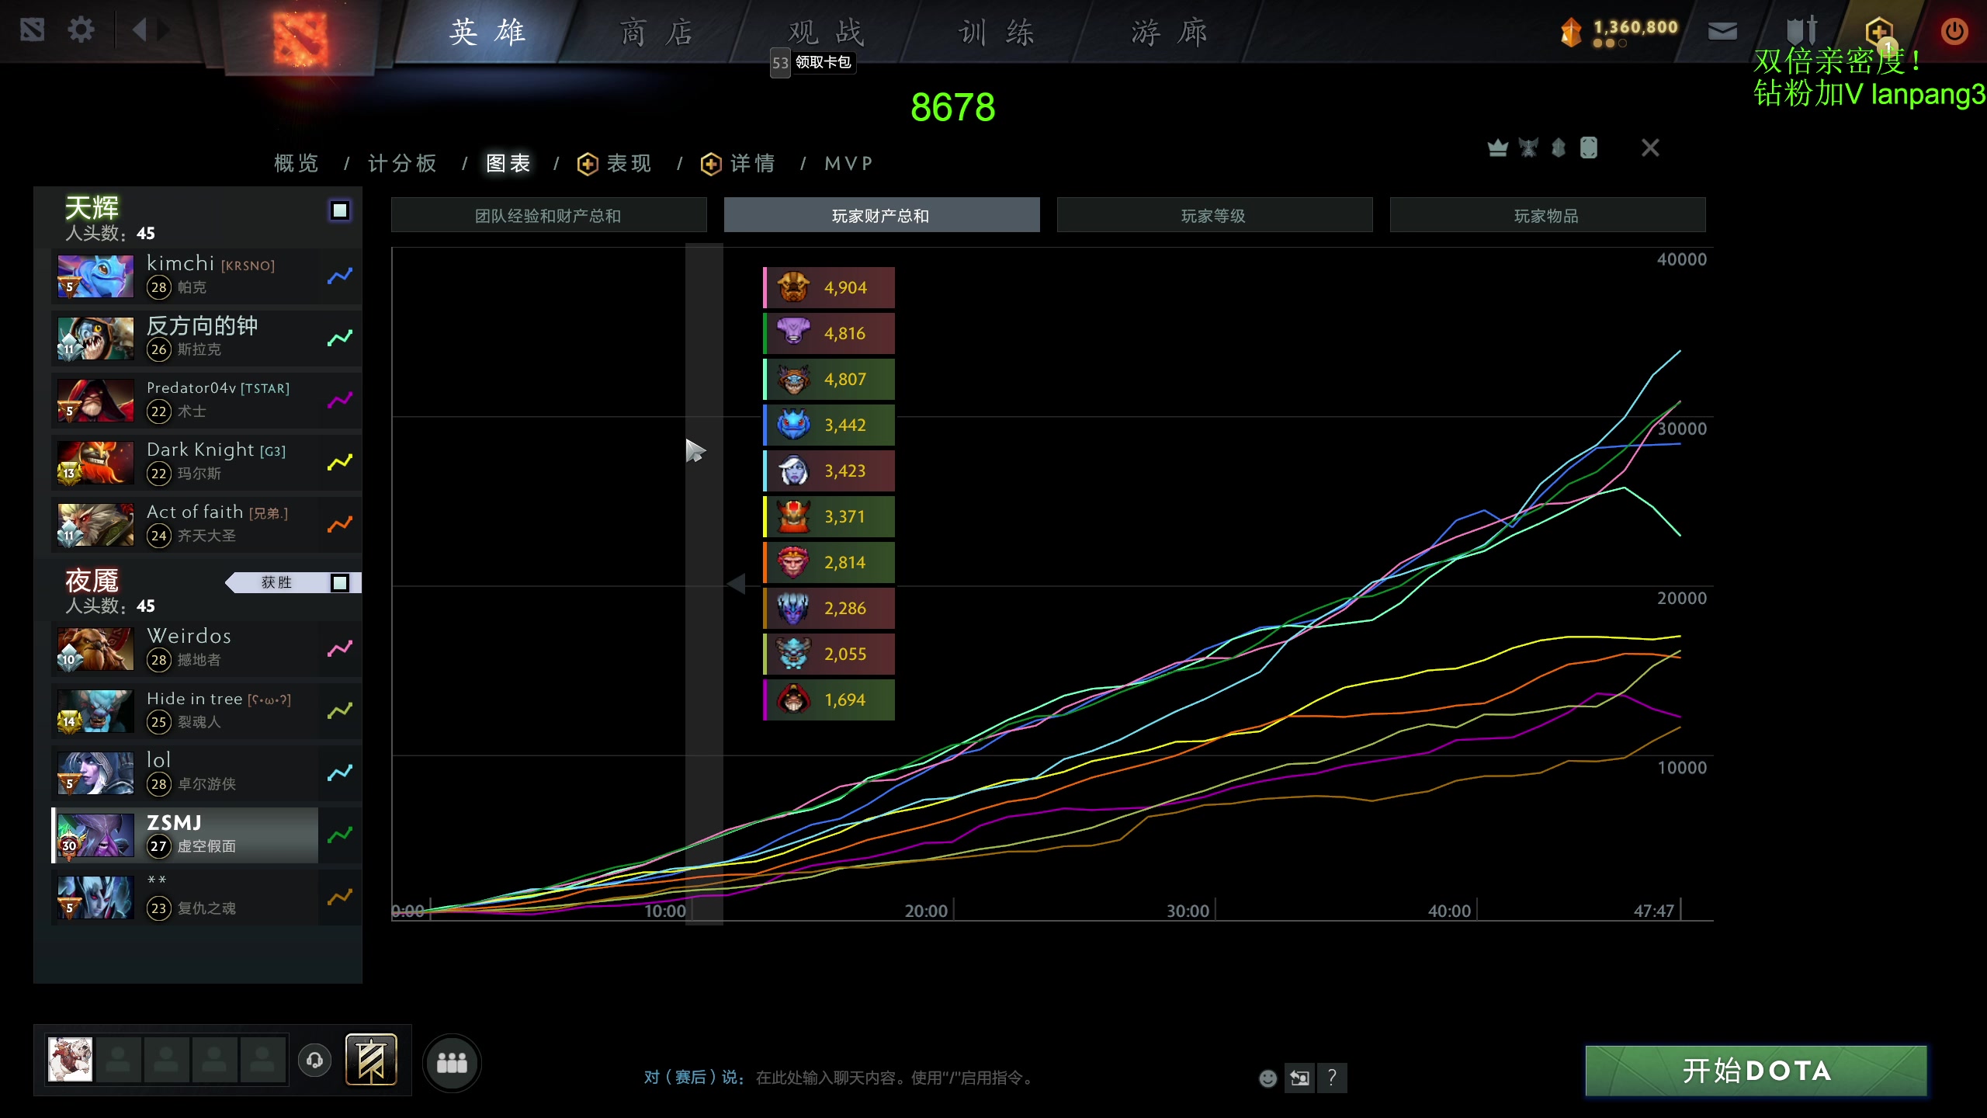The height and width of the screenshot is (1118, 1987).
Task: Open the headset voice settings icon
Action: click(314, 1061)
